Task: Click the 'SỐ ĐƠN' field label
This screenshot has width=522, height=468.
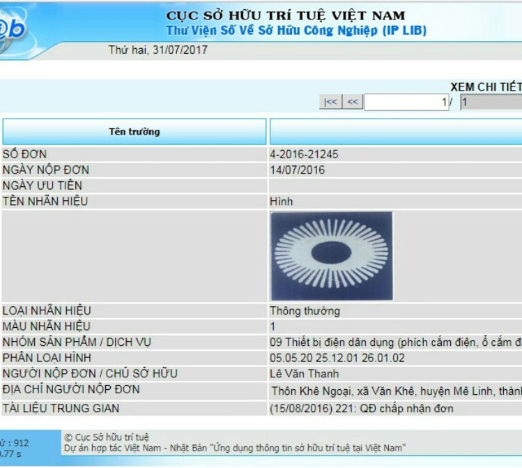Action: pos(24,154)
